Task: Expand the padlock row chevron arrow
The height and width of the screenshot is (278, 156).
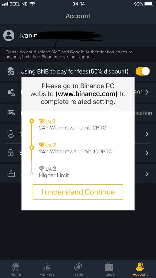Action: pos(147,153)
